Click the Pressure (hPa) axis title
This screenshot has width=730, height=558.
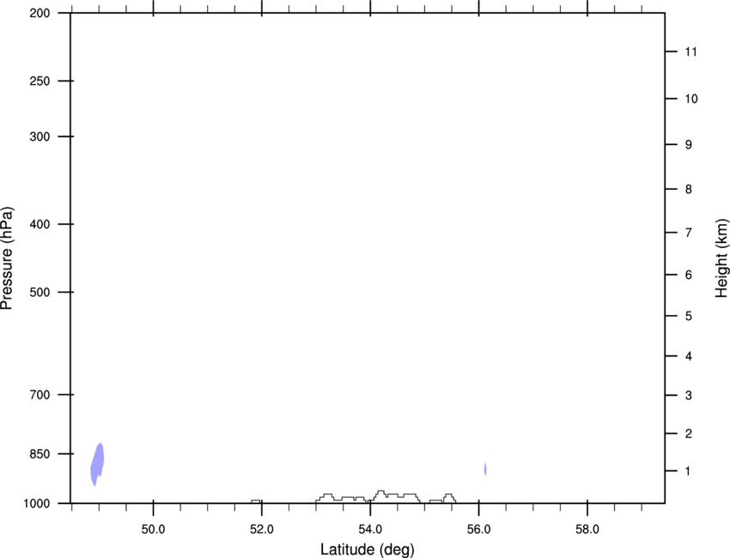pyautogui.click(x=7, y=258)
